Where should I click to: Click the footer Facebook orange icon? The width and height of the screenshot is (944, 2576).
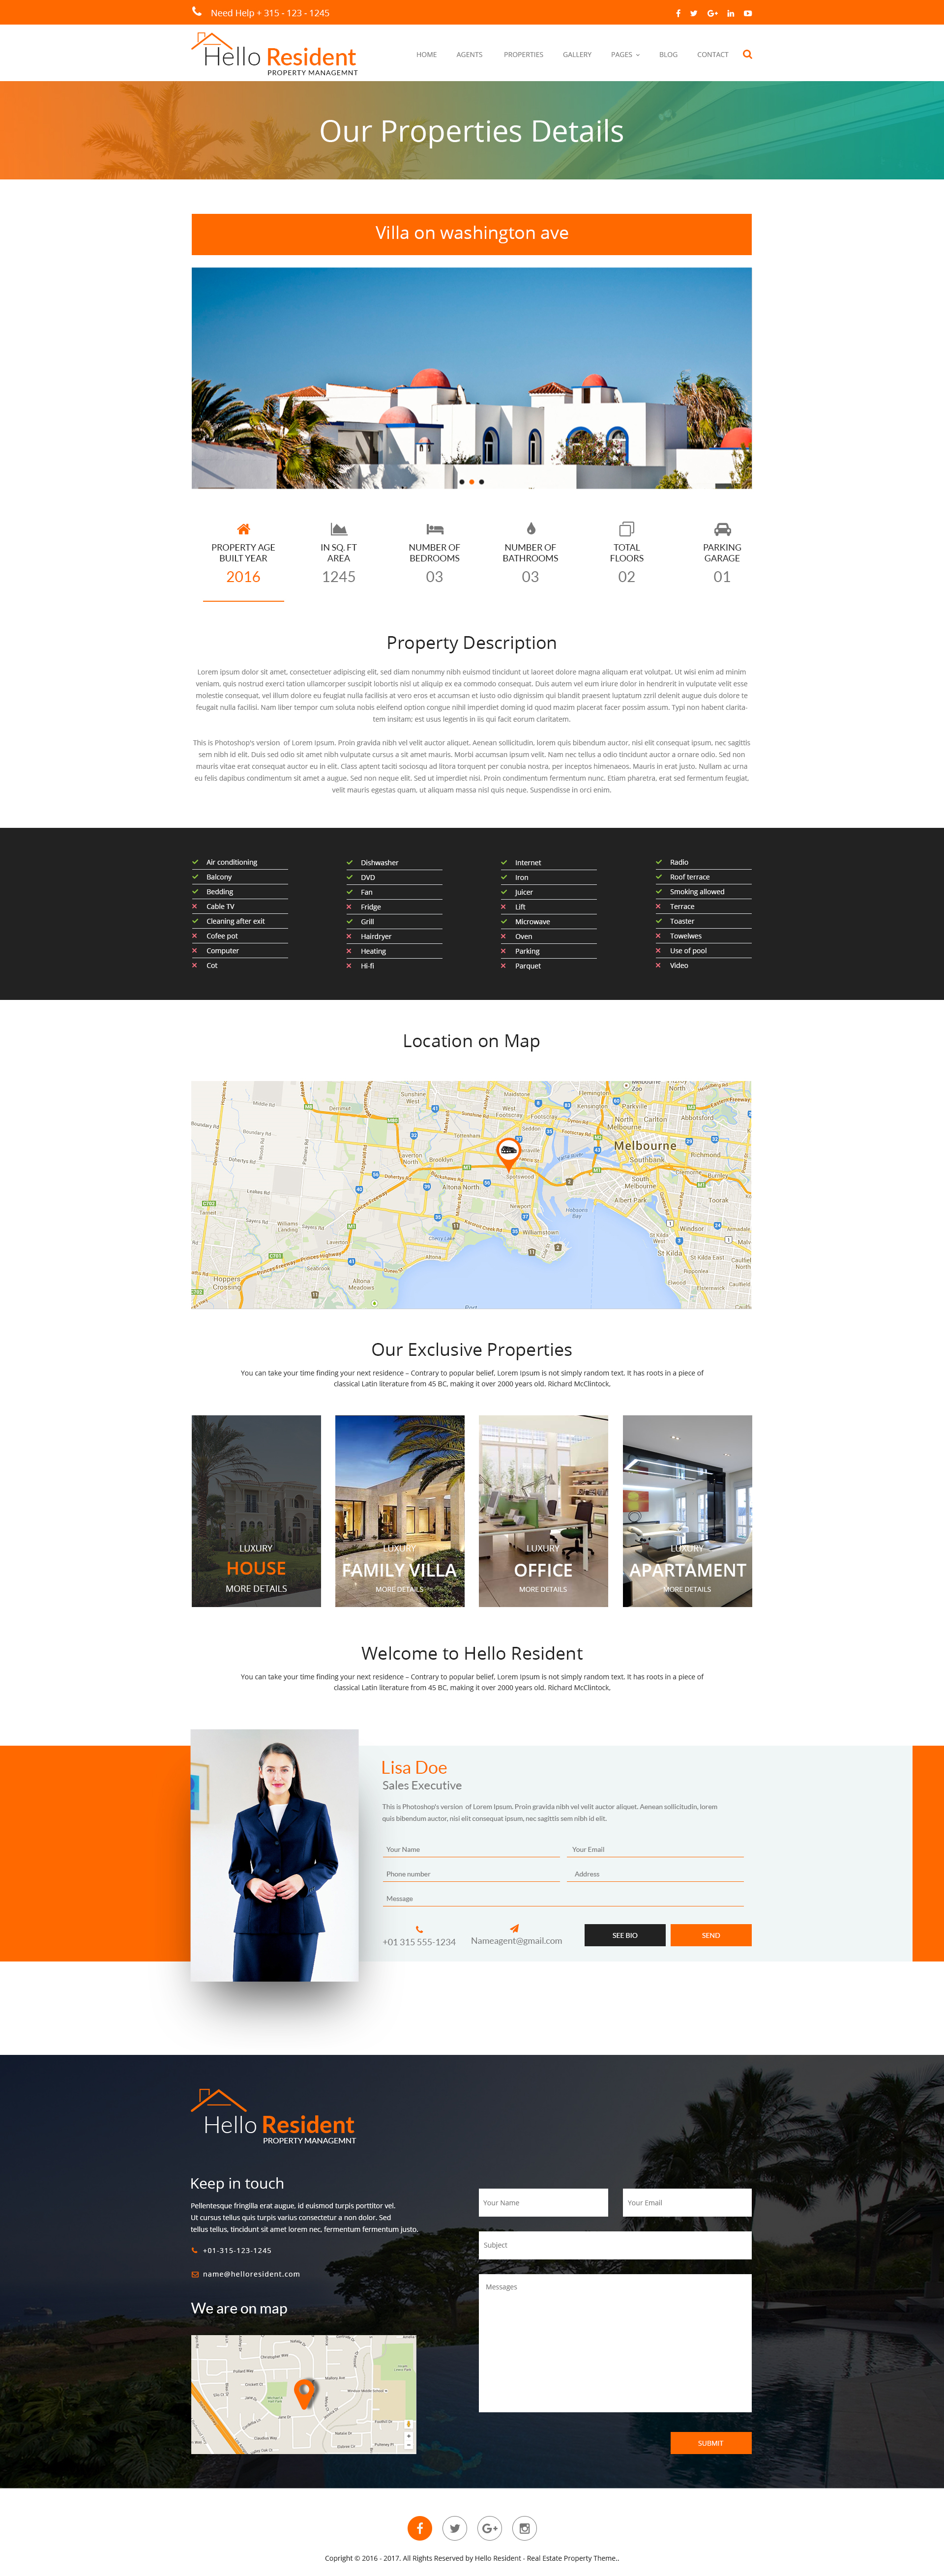(420, 2528)
